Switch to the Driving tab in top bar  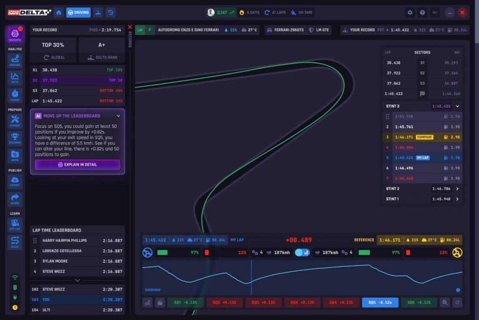pyautogui.click(x=78, y=13)
